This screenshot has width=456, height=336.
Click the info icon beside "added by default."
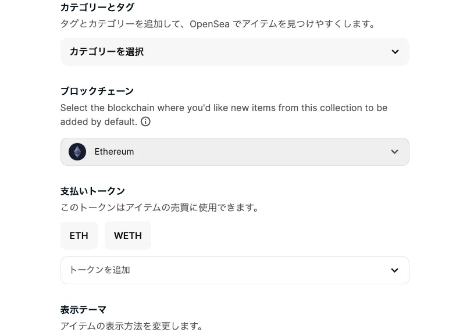[x=145, y=121]
